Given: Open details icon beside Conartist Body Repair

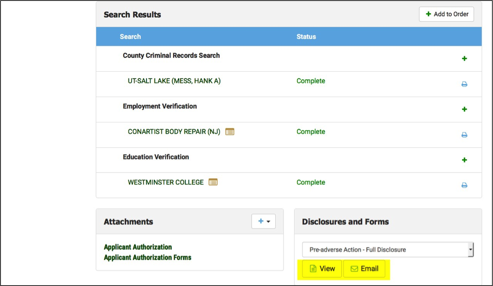Looking at the screenshot, I should (230, 132).
